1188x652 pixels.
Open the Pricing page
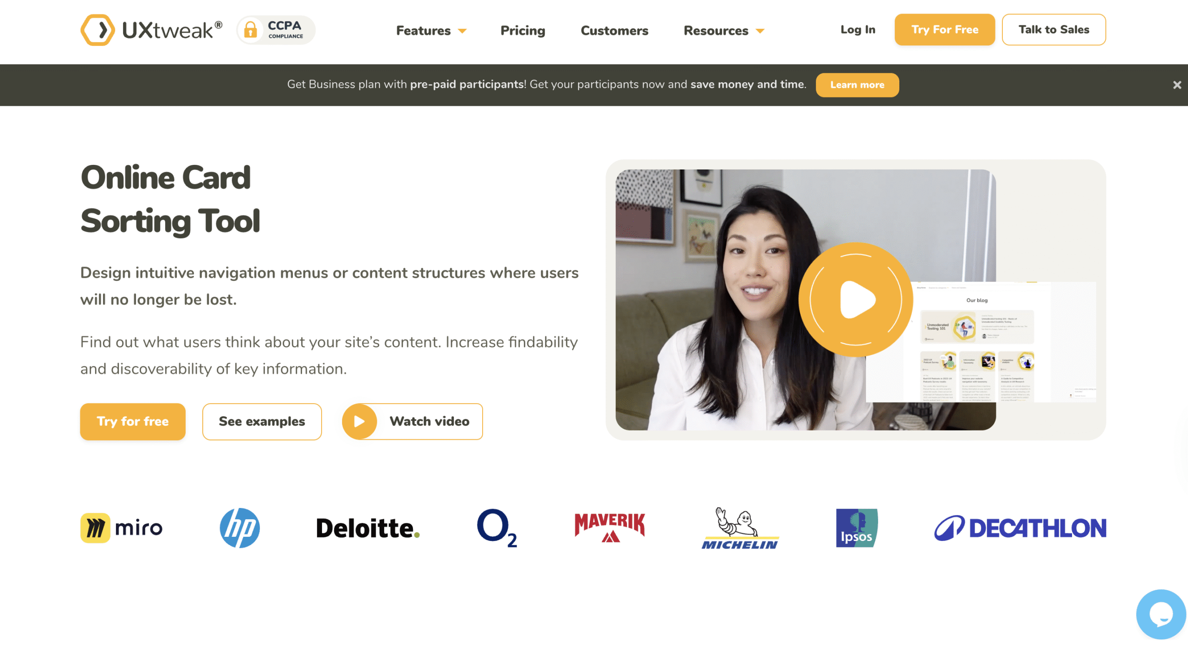point(523,31)
